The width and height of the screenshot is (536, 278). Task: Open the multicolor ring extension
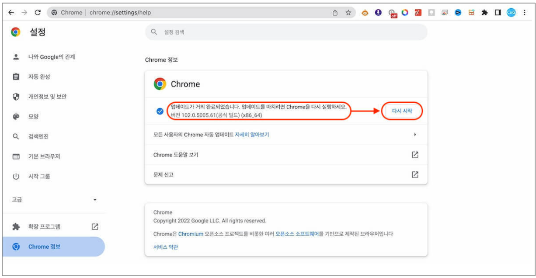coord(405,13)
